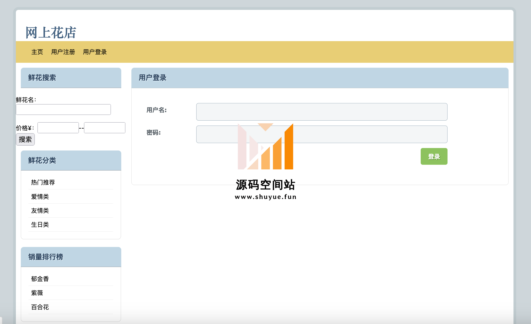Click the 密码: label

click(154, 132)
